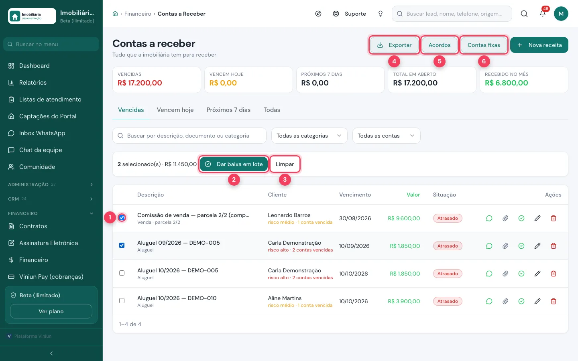Switch to the Próximos 7 dias tab
The image size is (578, 361).
click(228, 110)
